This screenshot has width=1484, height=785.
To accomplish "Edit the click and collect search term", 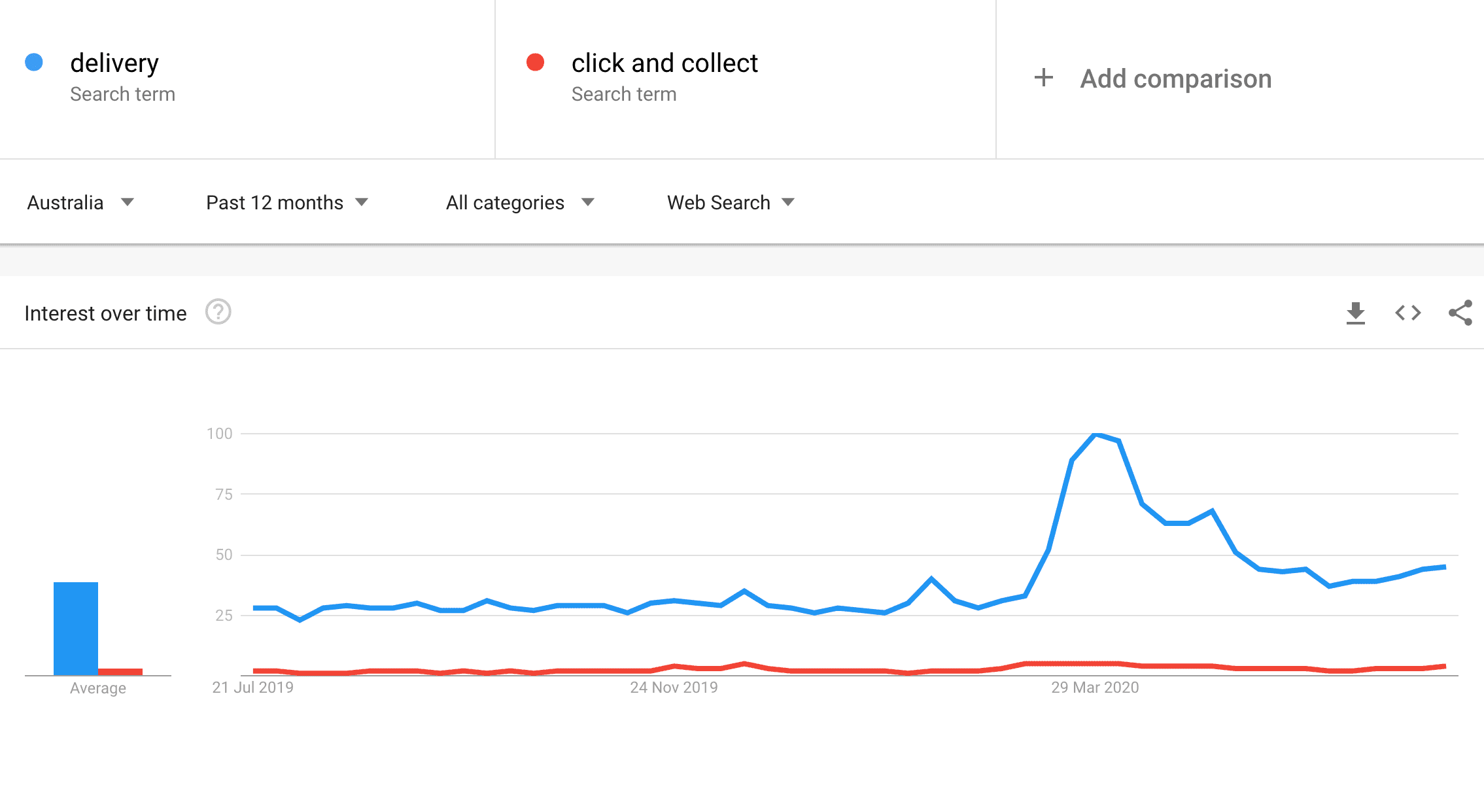I will (x=664, y=63).
